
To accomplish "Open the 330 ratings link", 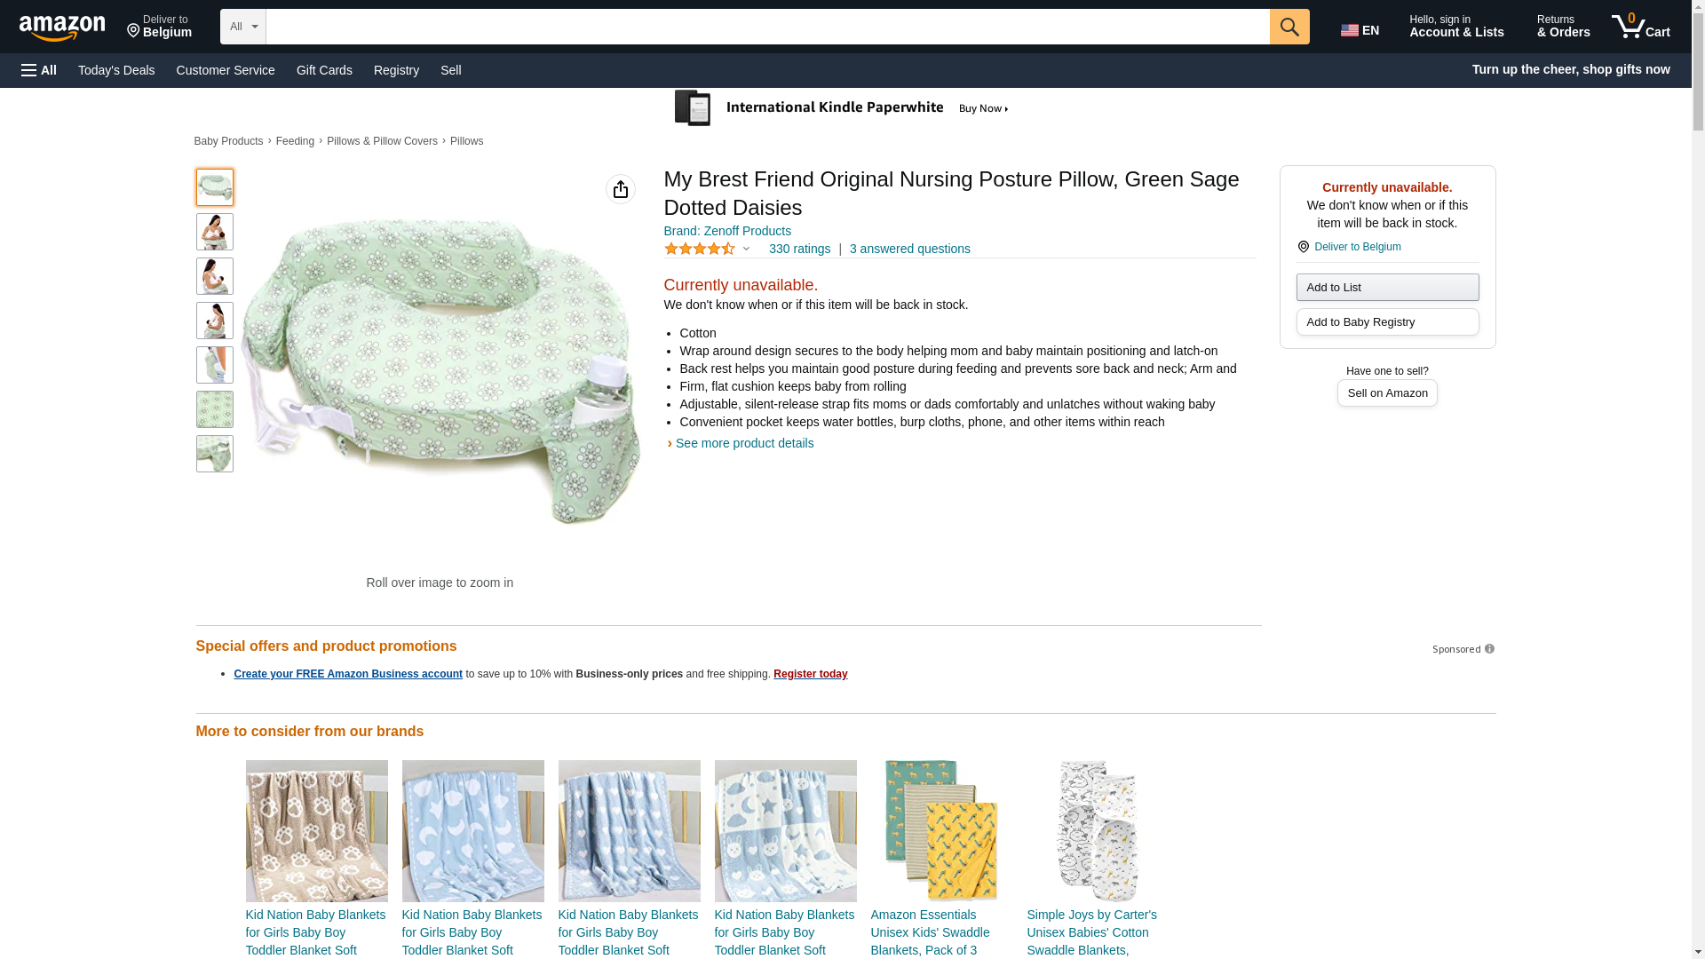I will pos(799,250).
